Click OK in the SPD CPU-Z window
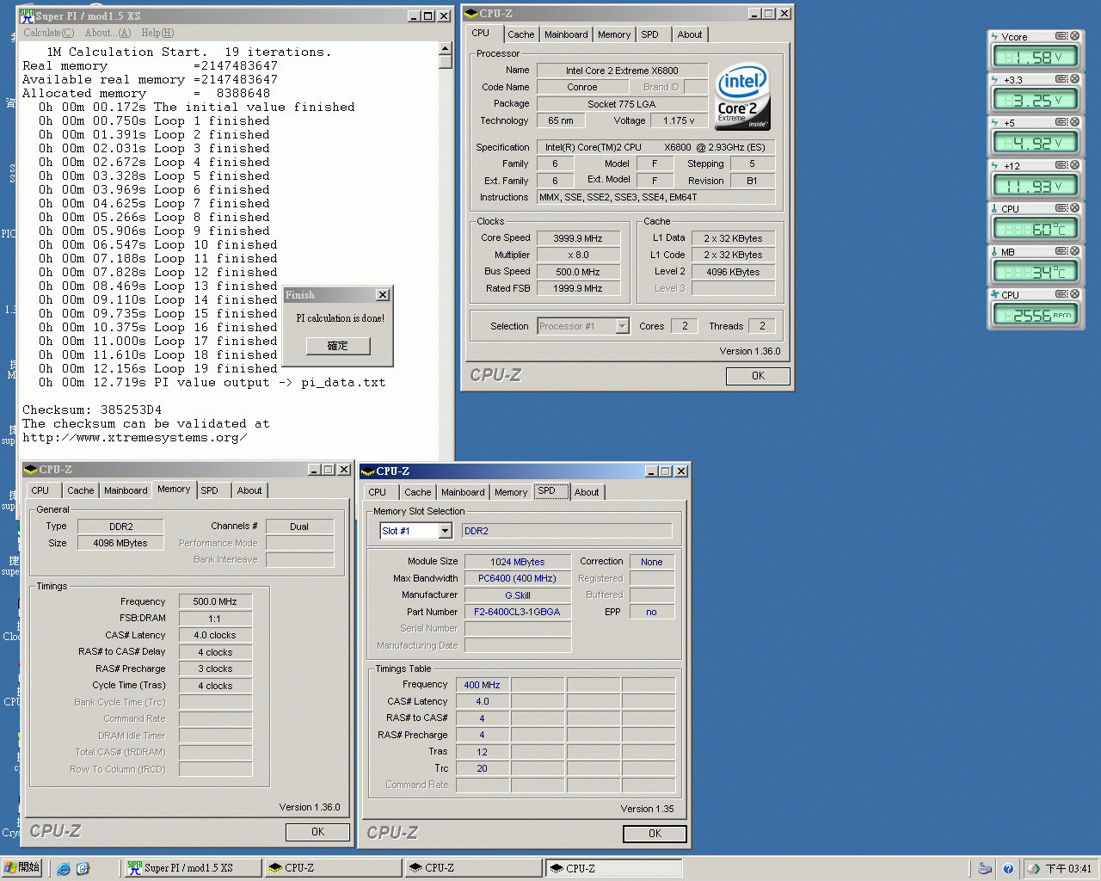 [655, 834]
